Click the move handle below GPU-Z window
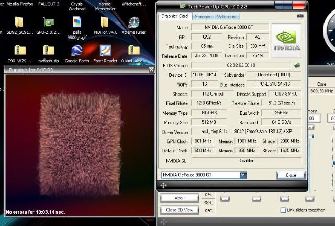Viewport: 335px width, 226px height. click(x=163, y=185)
